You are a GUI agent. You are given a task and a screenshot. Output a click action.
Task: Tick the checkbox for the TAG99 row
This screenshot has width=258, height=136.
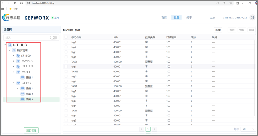(x=66, y=71)
